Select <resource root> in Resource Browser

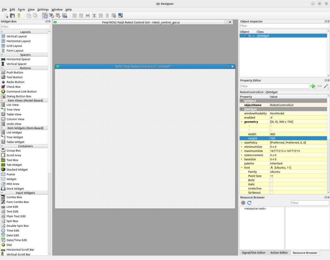255,209
